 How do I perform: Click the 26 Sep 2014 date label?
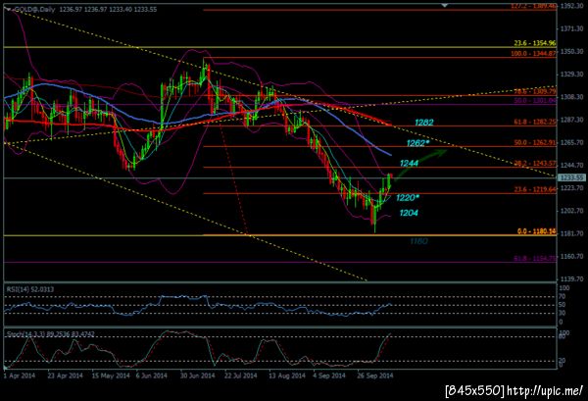pos(375,376)
